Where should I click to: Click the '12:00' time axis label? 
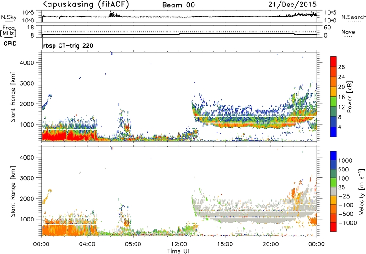[179, 244]
